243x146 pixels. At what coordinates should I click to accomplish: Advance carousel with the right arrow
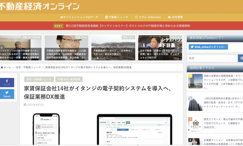(178, 48)
